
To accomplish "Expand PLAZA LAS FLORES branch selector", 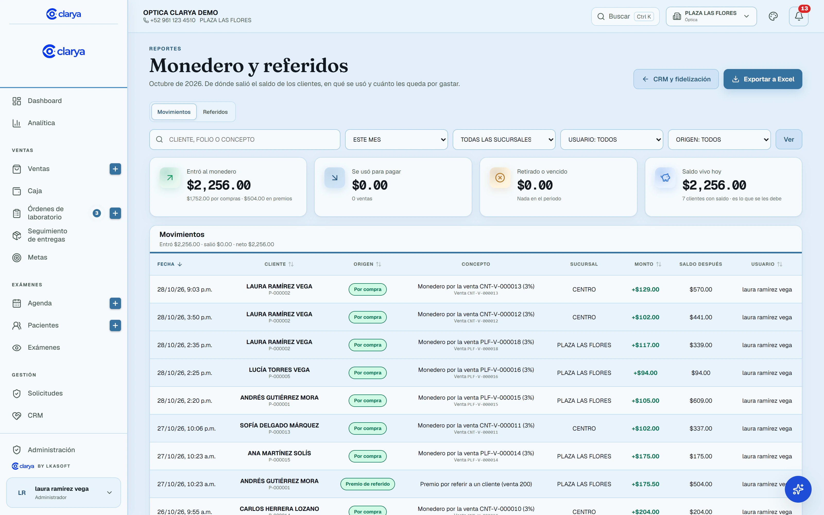I will [711, 16].
